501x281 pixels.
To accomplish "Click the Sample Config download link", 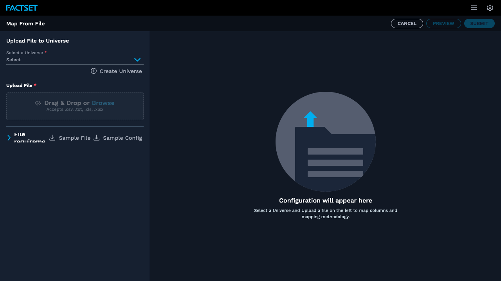I will (x=117, y=138).
